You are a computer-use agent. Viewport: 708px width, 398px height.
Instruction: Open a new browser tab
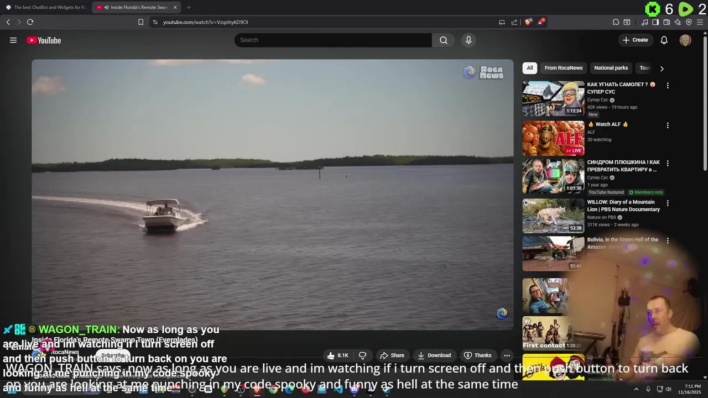click(x=189, y=7)
